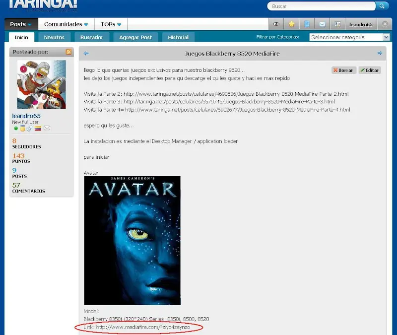
Task: Click the search magnifier button
Action: tap(382, 6)
